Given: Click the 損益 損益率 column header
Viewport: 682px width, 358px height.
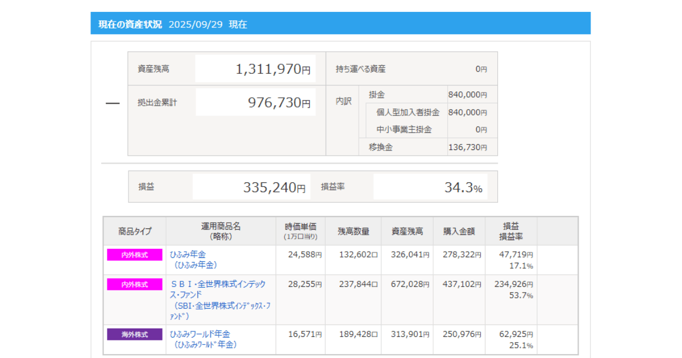Looking at the screenshot, I should point(511,231).
